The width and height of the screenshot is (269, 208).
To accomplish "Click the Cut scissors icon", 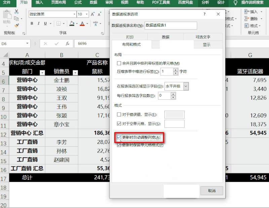I will click(x=16, y=12).
